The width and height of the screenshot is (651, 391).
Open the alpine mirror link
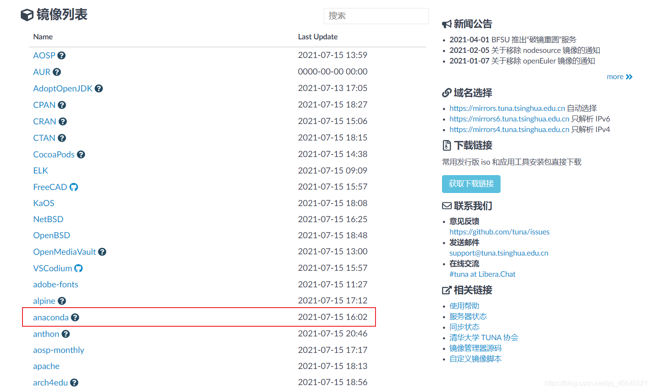tap(44, 301)
